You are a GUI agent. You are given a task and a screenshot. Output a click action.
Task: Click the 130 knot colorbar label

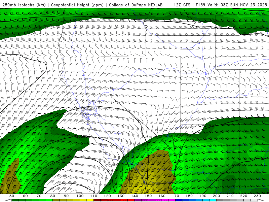click(x=121, y=196)
